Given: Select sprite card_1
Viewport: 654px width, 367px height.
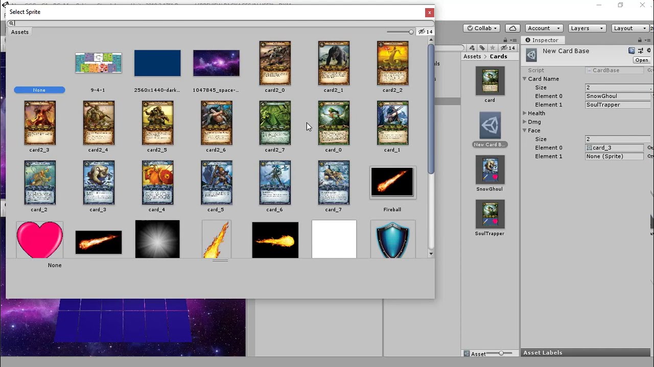Looking at the screenshot, I should pos(392,123).
